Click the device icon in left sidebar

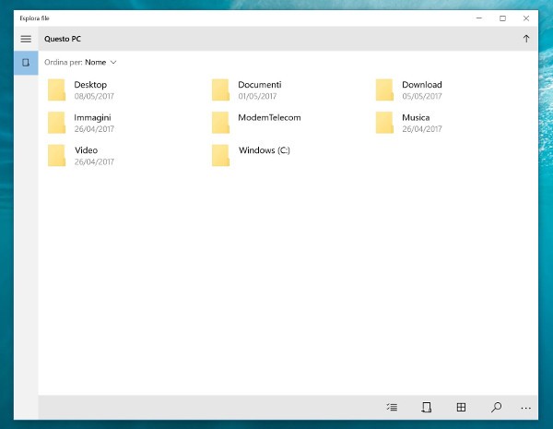click(26, 63)
